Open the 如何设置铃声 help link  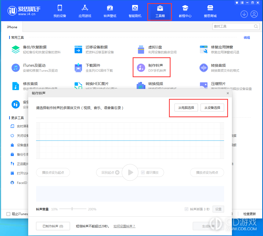tap(125, 226)
